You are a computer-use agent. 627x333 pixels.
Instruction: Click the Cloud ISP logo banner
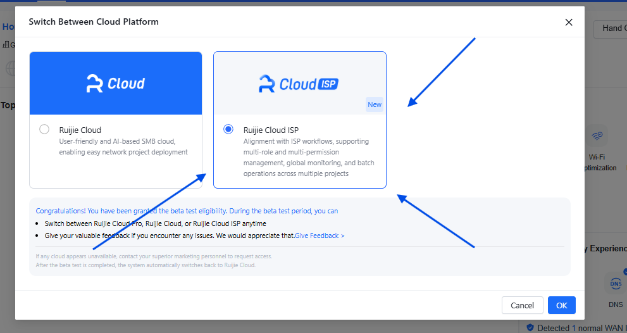tap(299, 84)
